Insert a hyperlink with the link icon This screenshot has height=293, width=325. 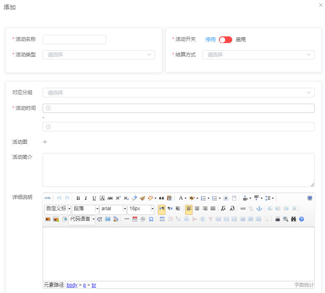(x=243, y=209)
